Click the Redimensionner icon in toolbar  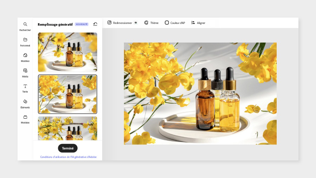pyautogui.click(x=110, y=23)
